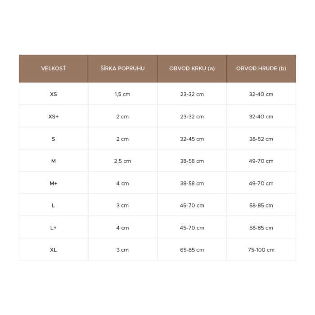Image resolution: width=315 pixels, height=315 pixels.
Task: Click the OBVOD HRUDE (b) header
Action: pyautogui.click(x=261, y=68)
